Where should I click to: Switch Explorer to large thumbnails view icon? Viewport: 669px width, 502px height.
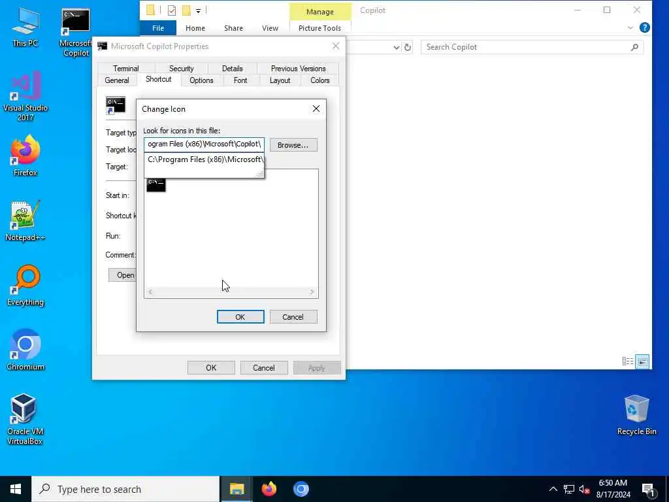click(642, 361)
